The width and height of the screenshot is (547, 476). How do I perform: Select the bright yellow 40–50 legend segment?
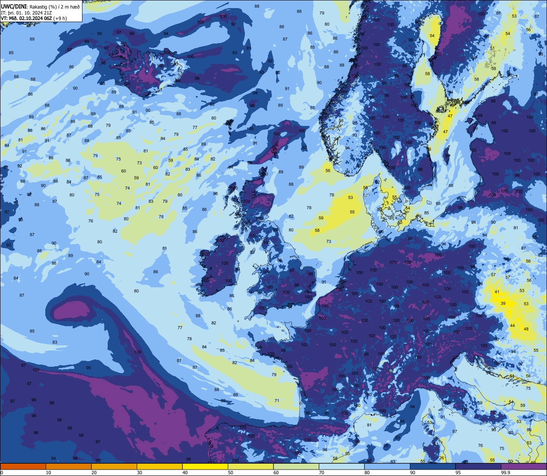point(205,466)
